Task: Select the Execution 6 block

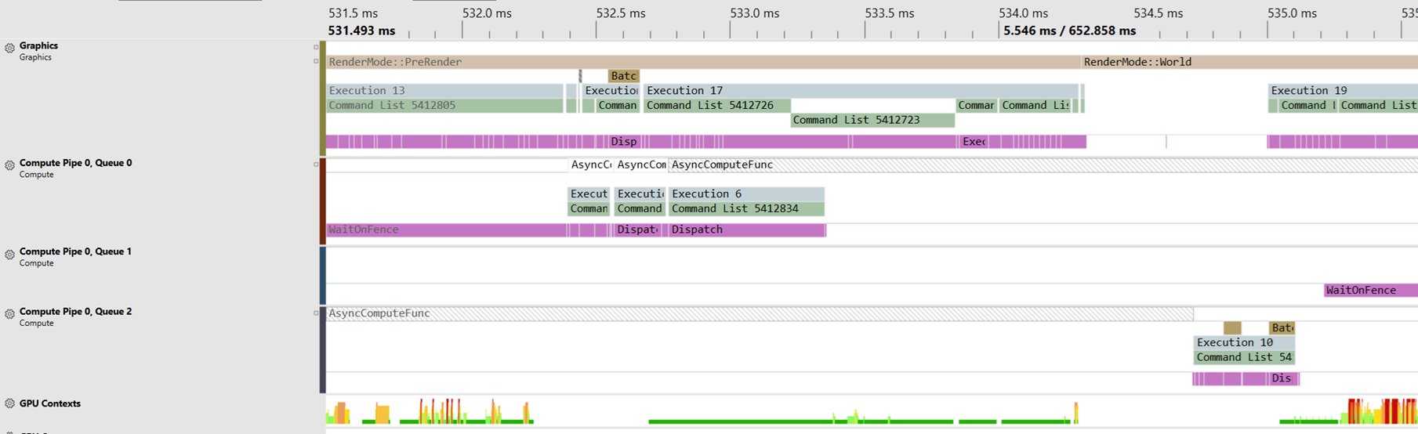Action: tap(746, 194)
